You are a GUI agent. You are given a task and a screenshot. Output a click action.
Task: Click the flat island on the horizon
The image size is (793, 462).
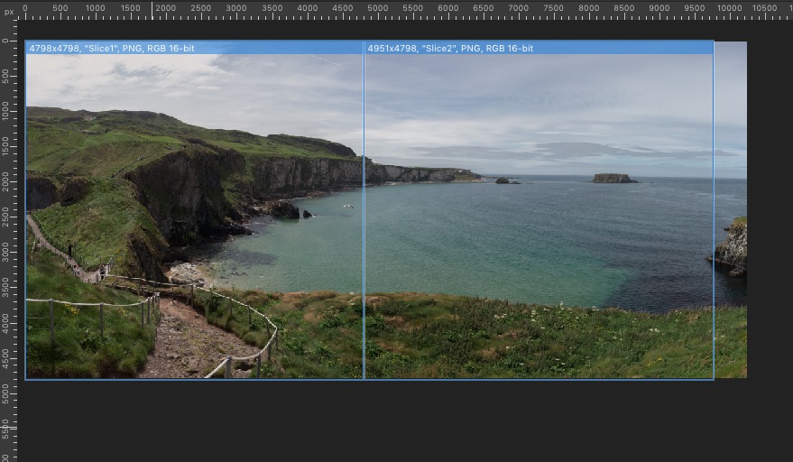614,179
